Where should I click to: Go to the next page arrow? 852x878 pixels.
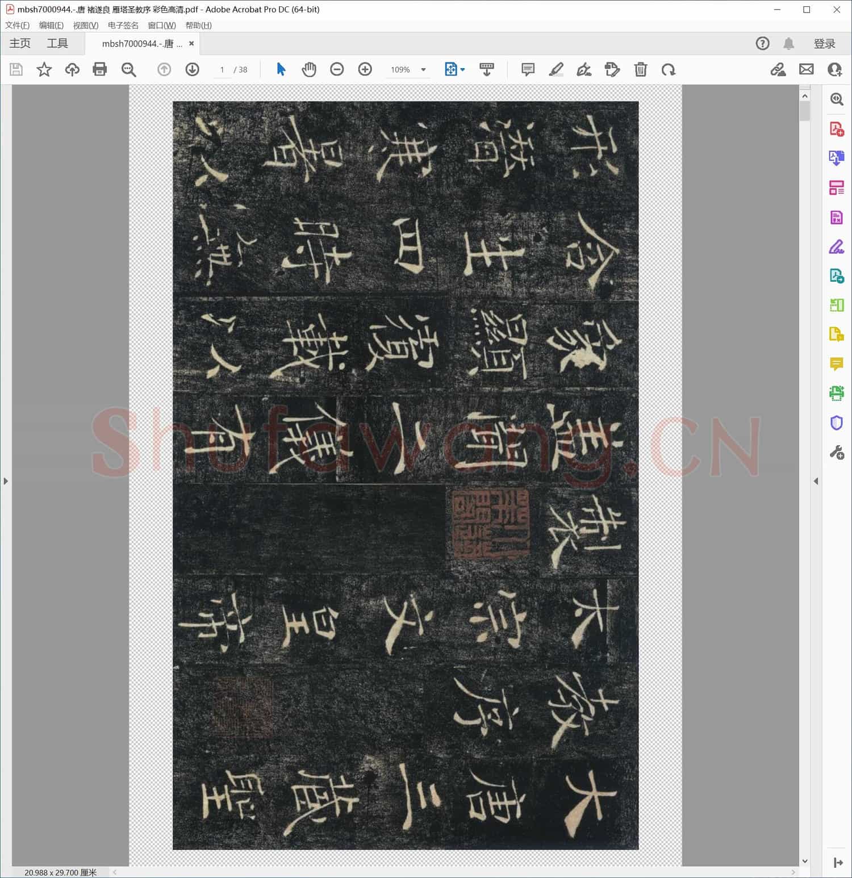click(192, 69)
